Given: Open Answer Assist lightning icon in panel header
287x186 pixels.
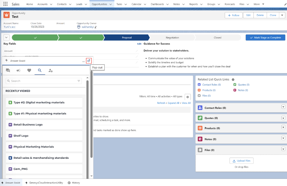Looking at the screenshot, I should tap(7, 60).
